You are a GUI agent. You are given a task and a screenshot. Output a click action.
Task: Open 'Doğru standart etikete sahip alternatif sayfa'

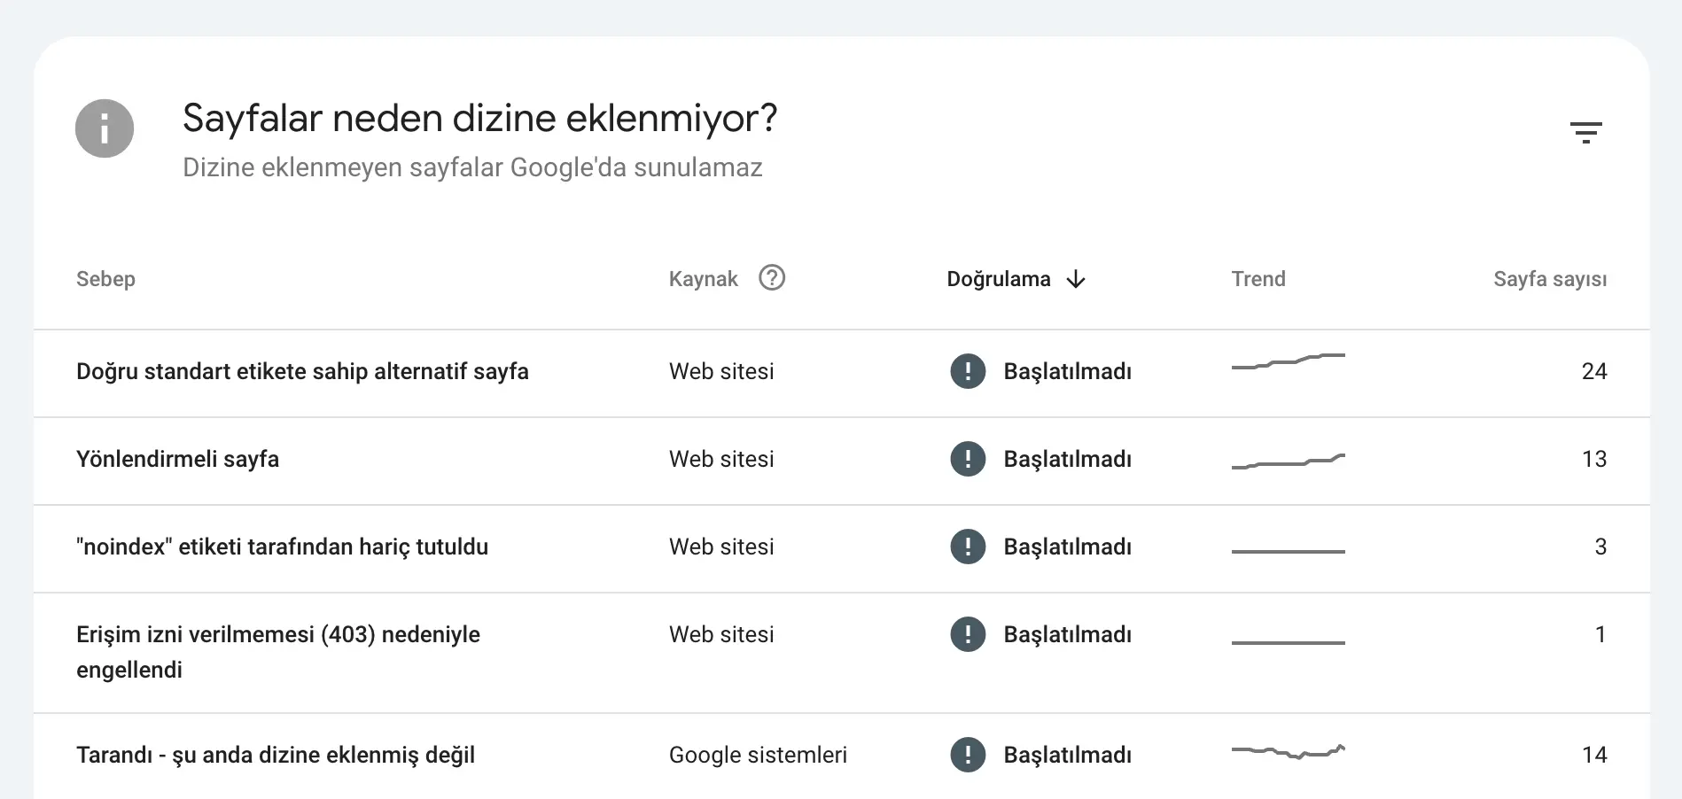pos(302,371)
